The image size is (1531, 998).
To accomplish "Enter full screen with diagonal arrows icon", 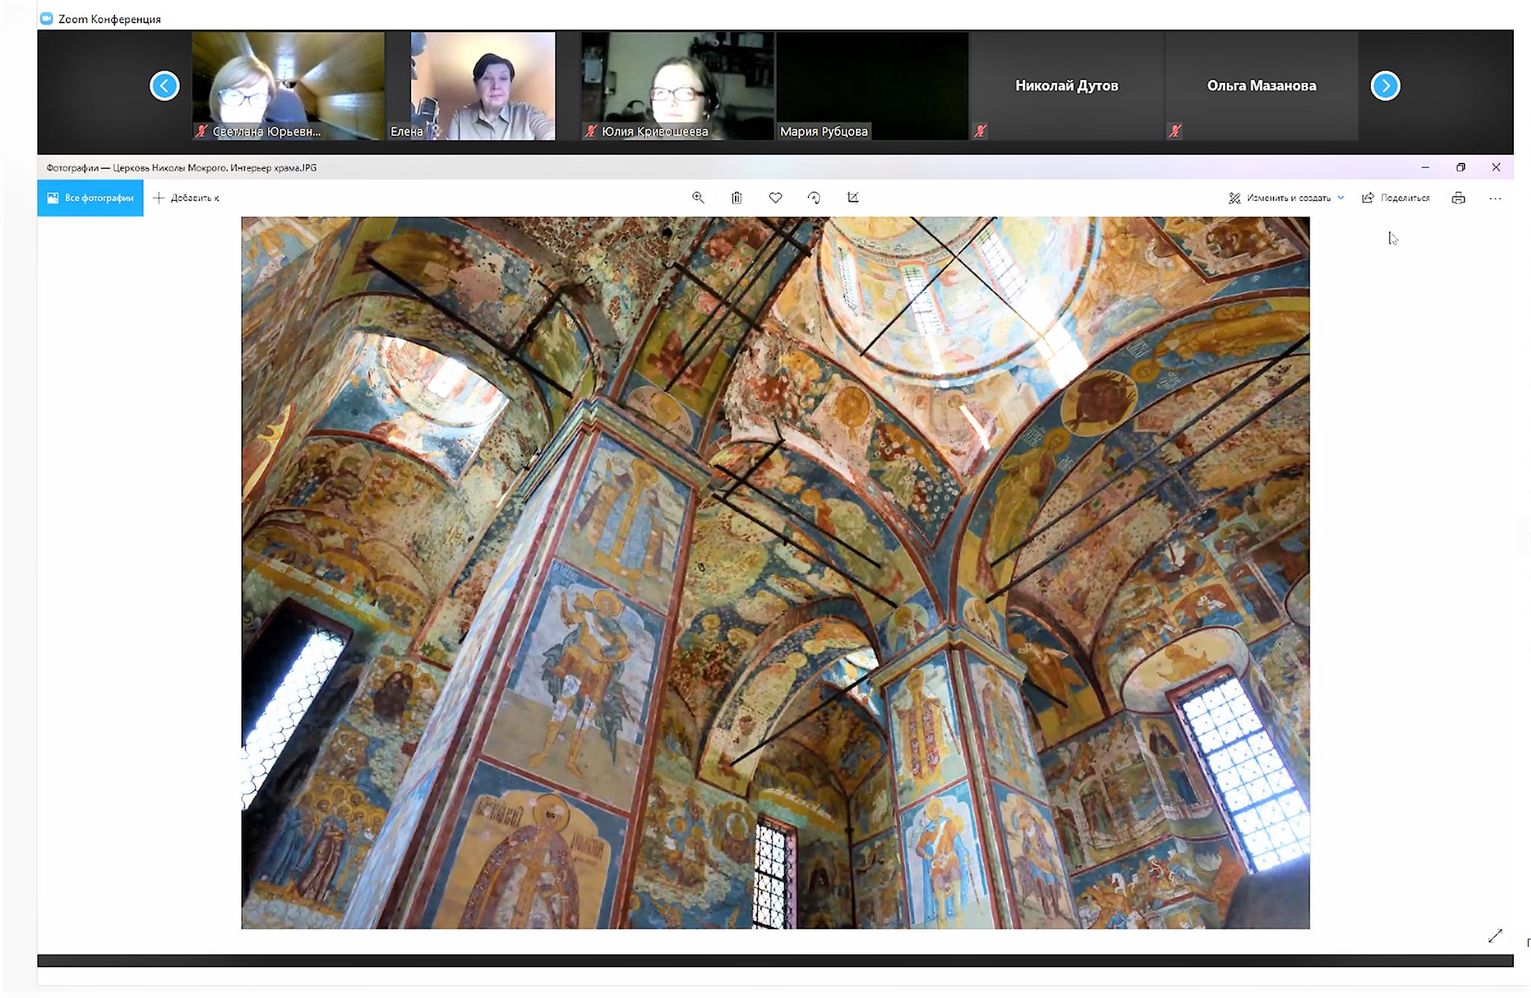I will point(1495,936).
